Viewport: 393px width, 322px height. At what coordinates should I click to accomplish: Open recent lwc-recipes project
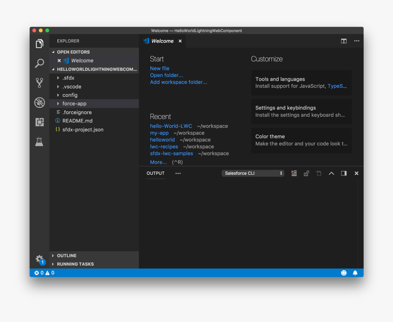pyautogui.click(x=164, y=147)
